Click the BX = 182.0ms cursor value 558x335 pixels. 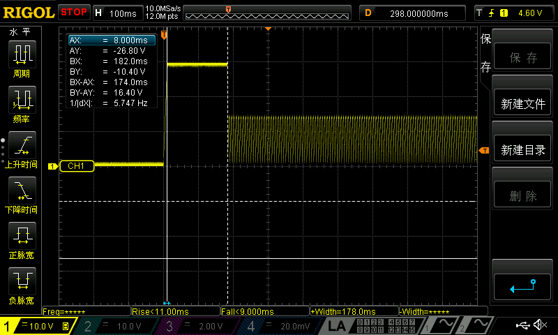pyautogui.click(x=130, y=61)
